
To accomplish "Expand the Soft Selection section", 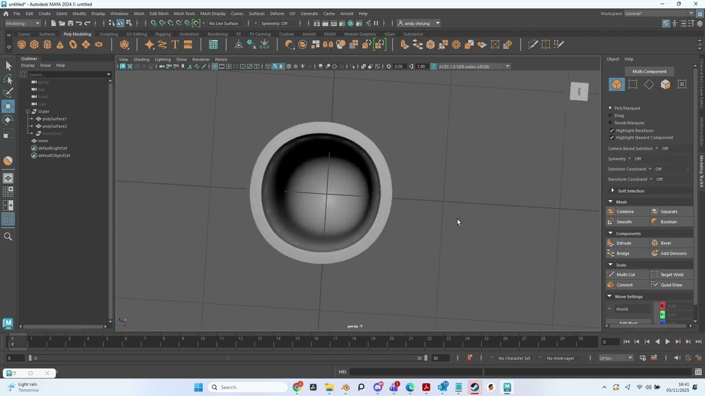I will coord(612,191).
